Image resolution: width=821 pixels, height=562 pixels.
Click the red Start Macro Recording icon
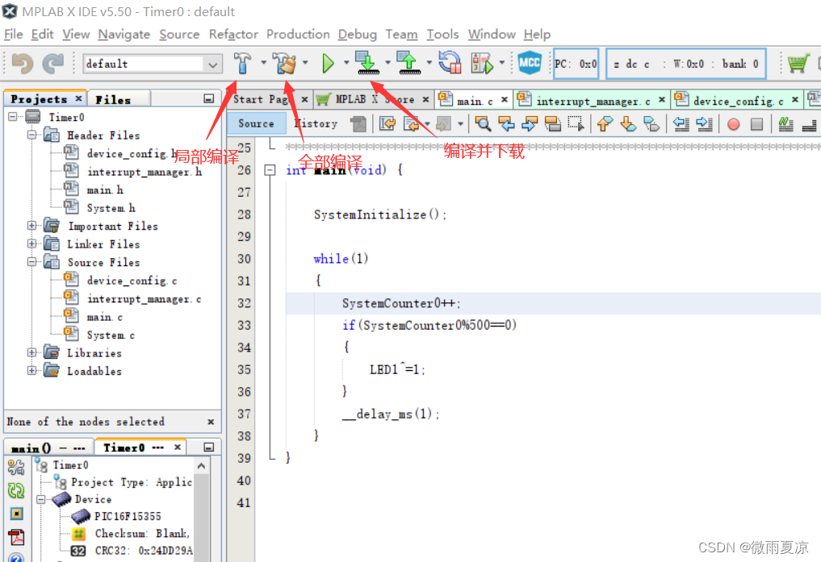[734, 124]
